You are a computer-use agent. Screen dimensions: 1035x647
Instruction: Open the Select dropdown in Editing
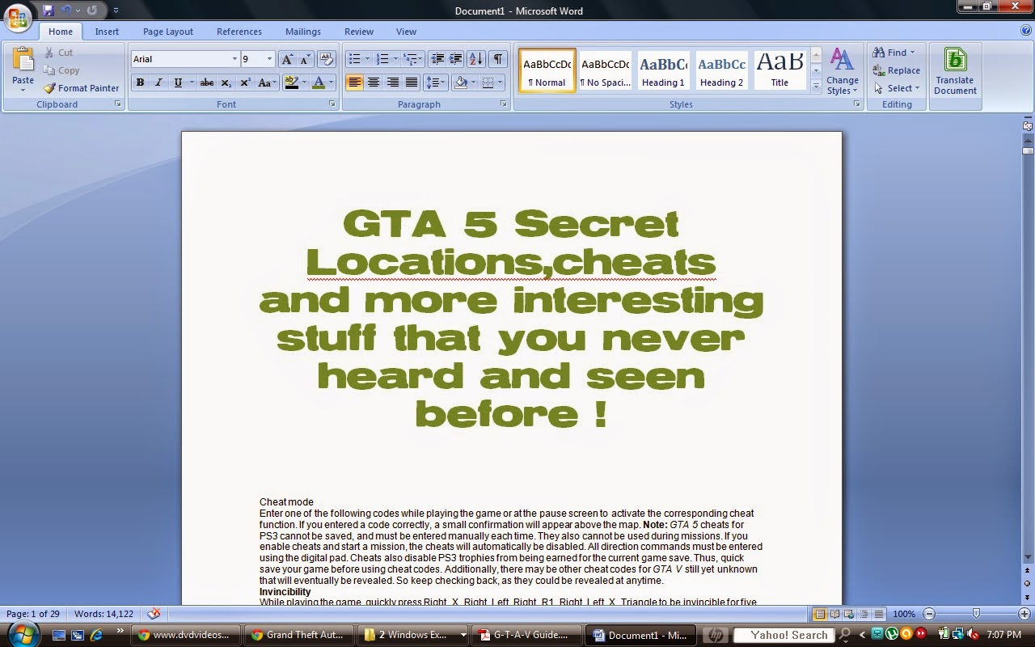coord(897,88)
